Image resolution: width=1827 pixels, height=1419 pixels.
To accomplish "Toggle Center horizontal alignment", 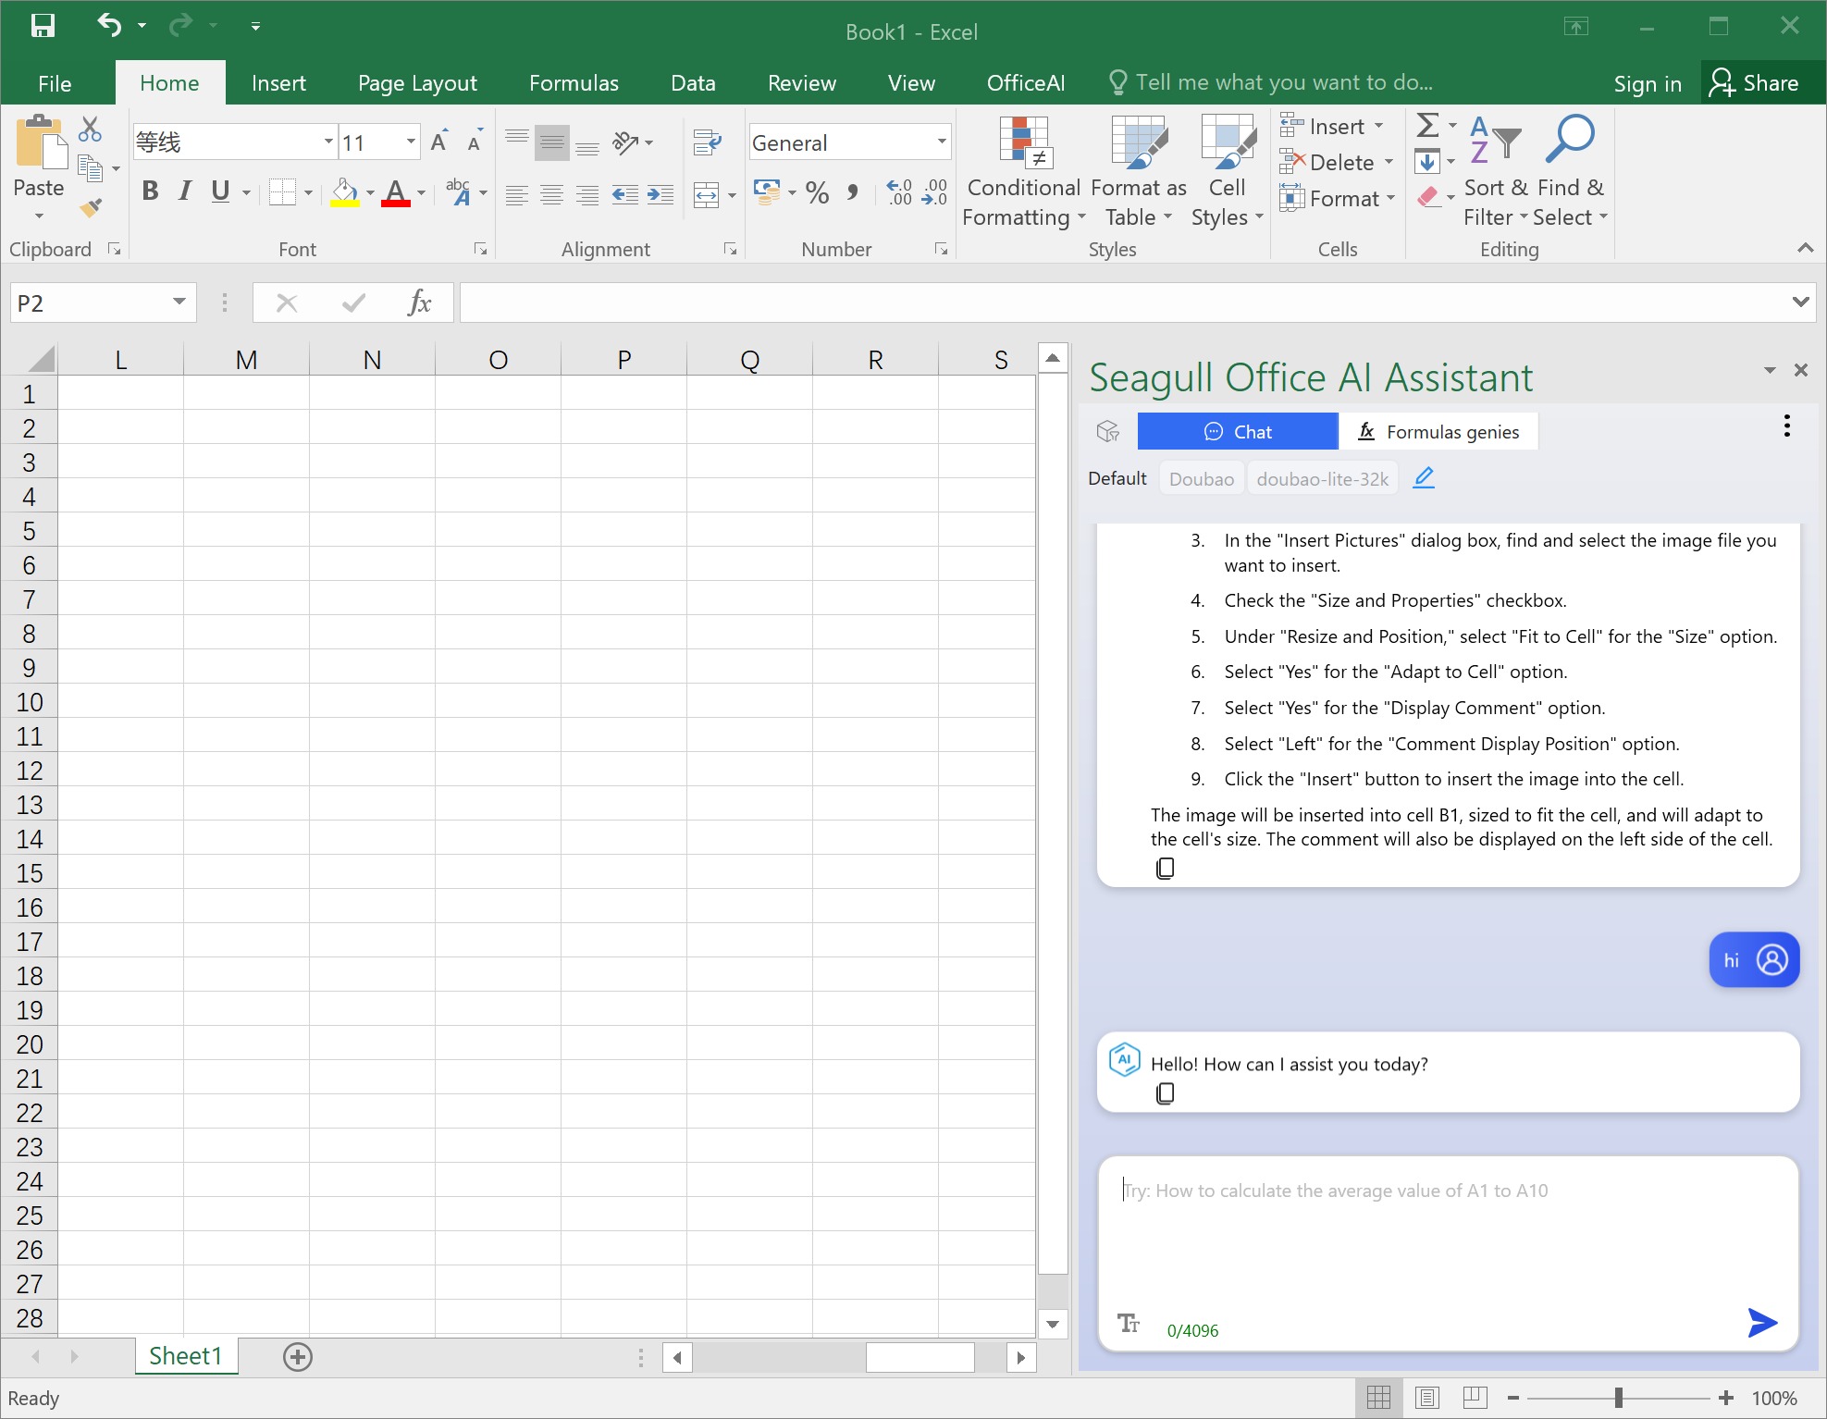I will 552,194.
